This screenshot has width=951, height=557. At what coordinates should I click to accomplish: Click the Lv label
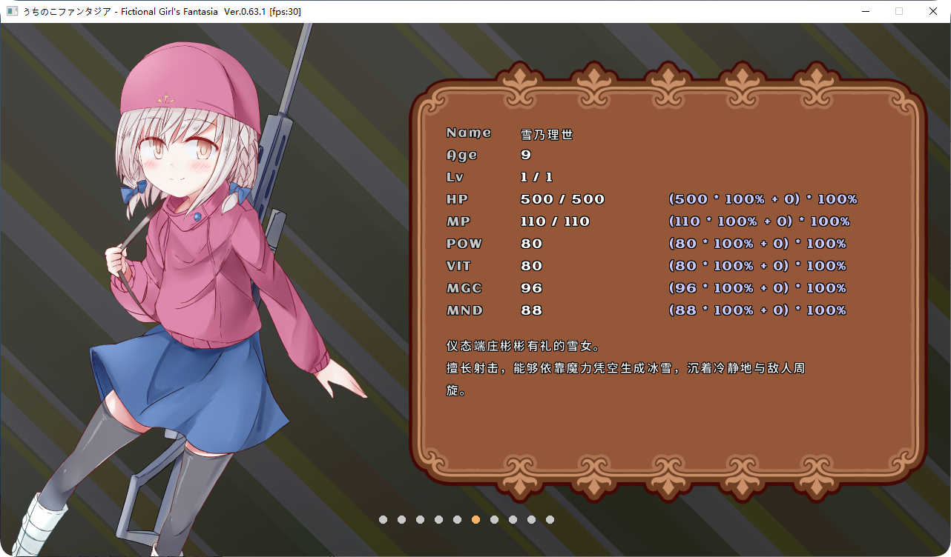[455, 177]
